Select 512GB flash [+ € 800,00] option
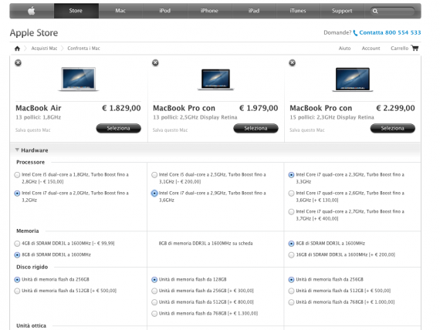The width and height of the screenshot is (440, 330). coord(154,302)
